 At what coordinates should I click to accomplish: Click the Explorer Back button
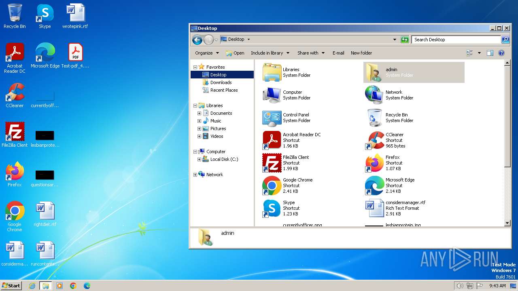pos(197,40)
